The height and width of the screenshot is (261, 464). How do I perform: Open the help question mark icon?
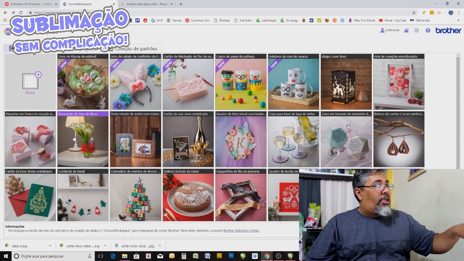[x=428, y=30]
